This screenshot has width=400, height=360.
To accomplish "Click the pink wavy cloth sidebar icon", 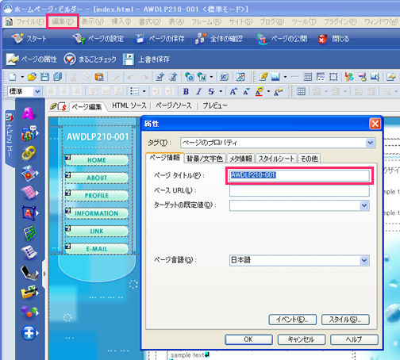I will [29, 193].
